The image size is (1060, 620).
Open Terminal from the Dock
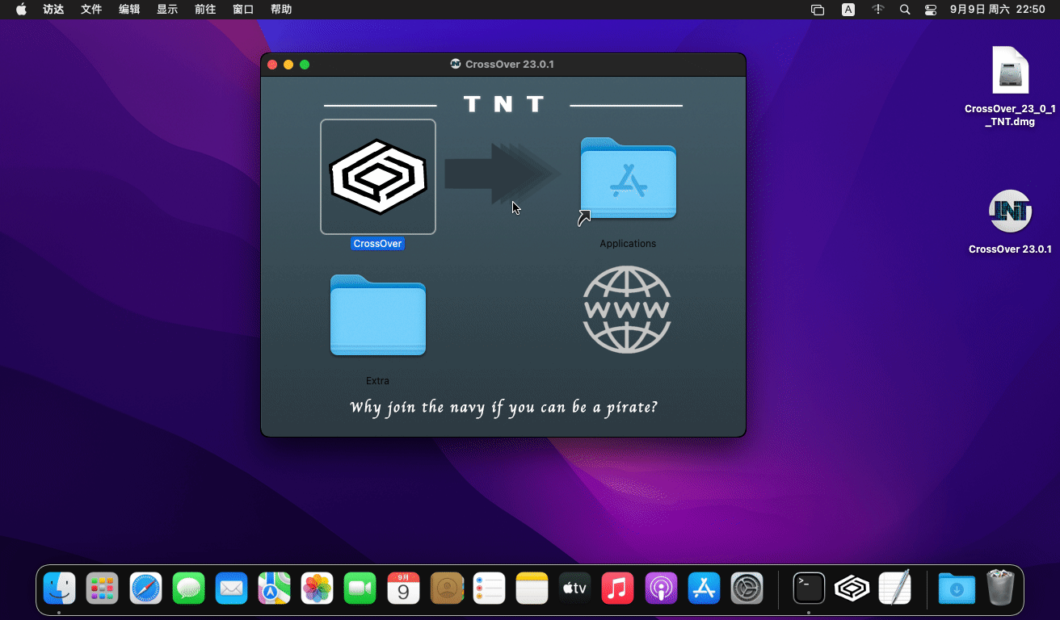coord(809,589)
